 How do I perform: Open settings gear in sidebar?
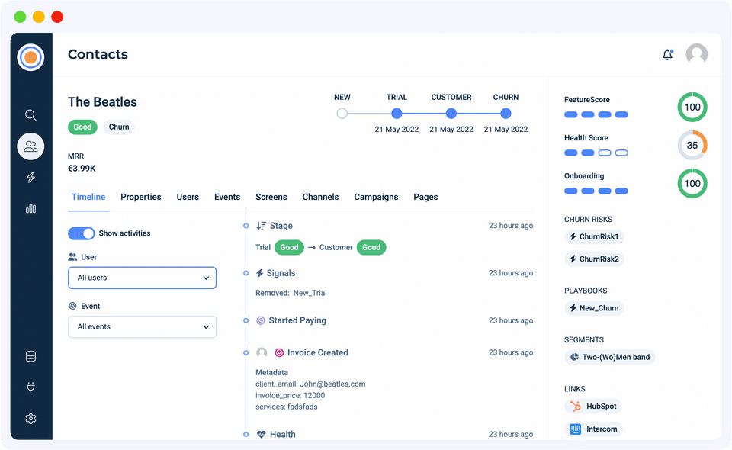30,418
